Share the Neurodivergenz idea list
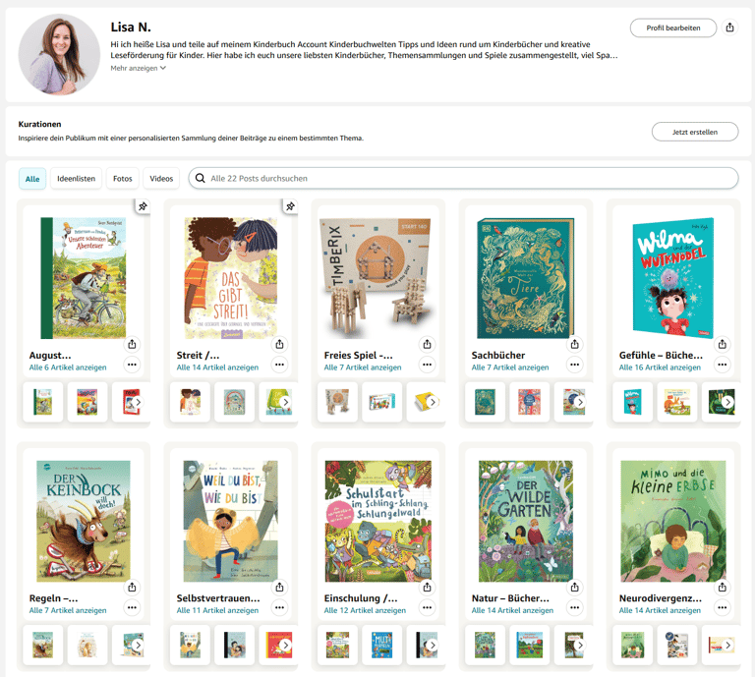Screen dimensions: 755x677 tap(723, 587)
